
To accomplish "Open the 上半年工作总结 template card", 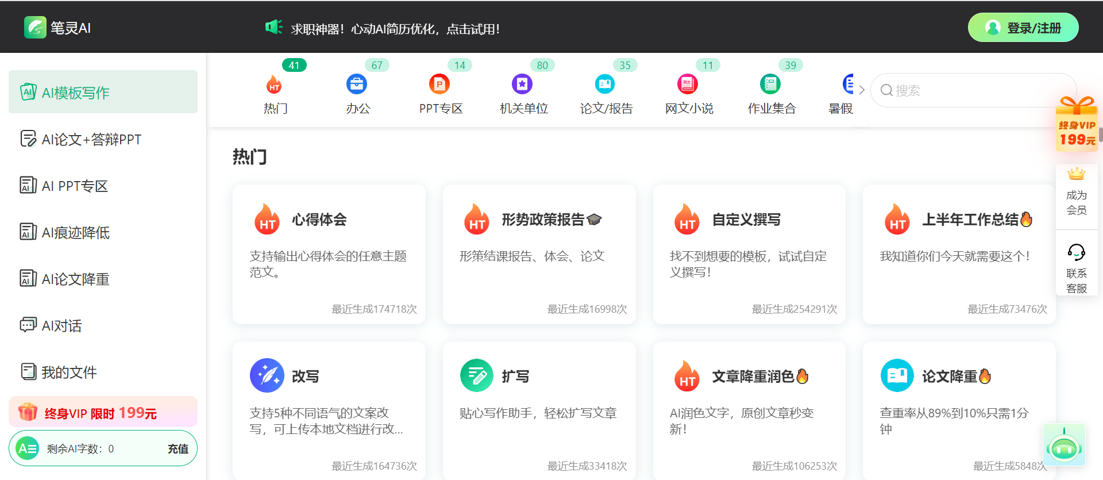I will (959, 254).
